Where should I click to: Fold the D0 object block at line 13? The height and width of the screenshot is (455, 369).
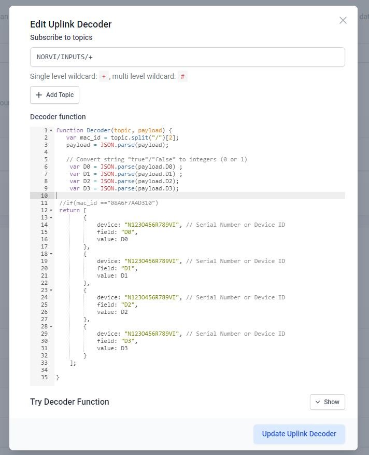[x=51, y=218]
